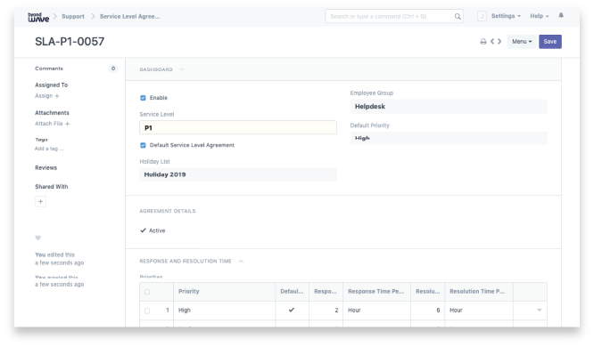The image size is (594, 347).
Task: Save the document
Action: [x=550, y=42]
